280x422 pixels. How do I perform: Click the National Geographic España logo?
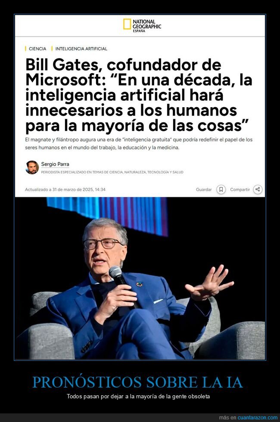point(142,25)
